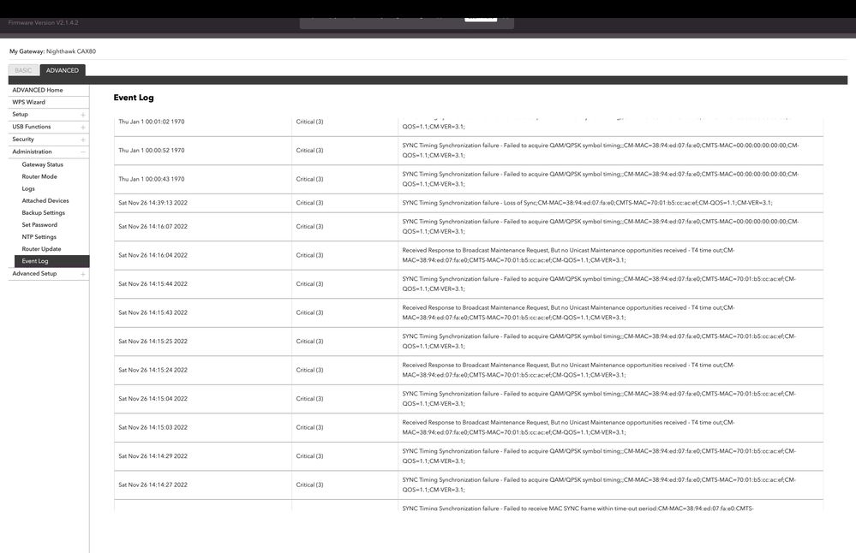Image resolution: width=856 pixels, height=553 pixels.
Task: Click SYNC failure description at 14:14:27
Action: 599,485
